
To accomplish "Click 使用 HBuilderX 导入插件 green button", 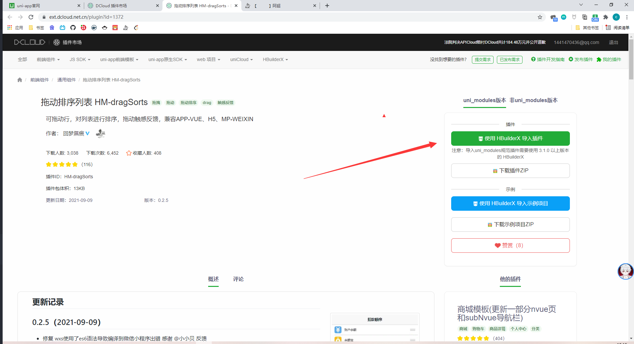I will (510, 139).
